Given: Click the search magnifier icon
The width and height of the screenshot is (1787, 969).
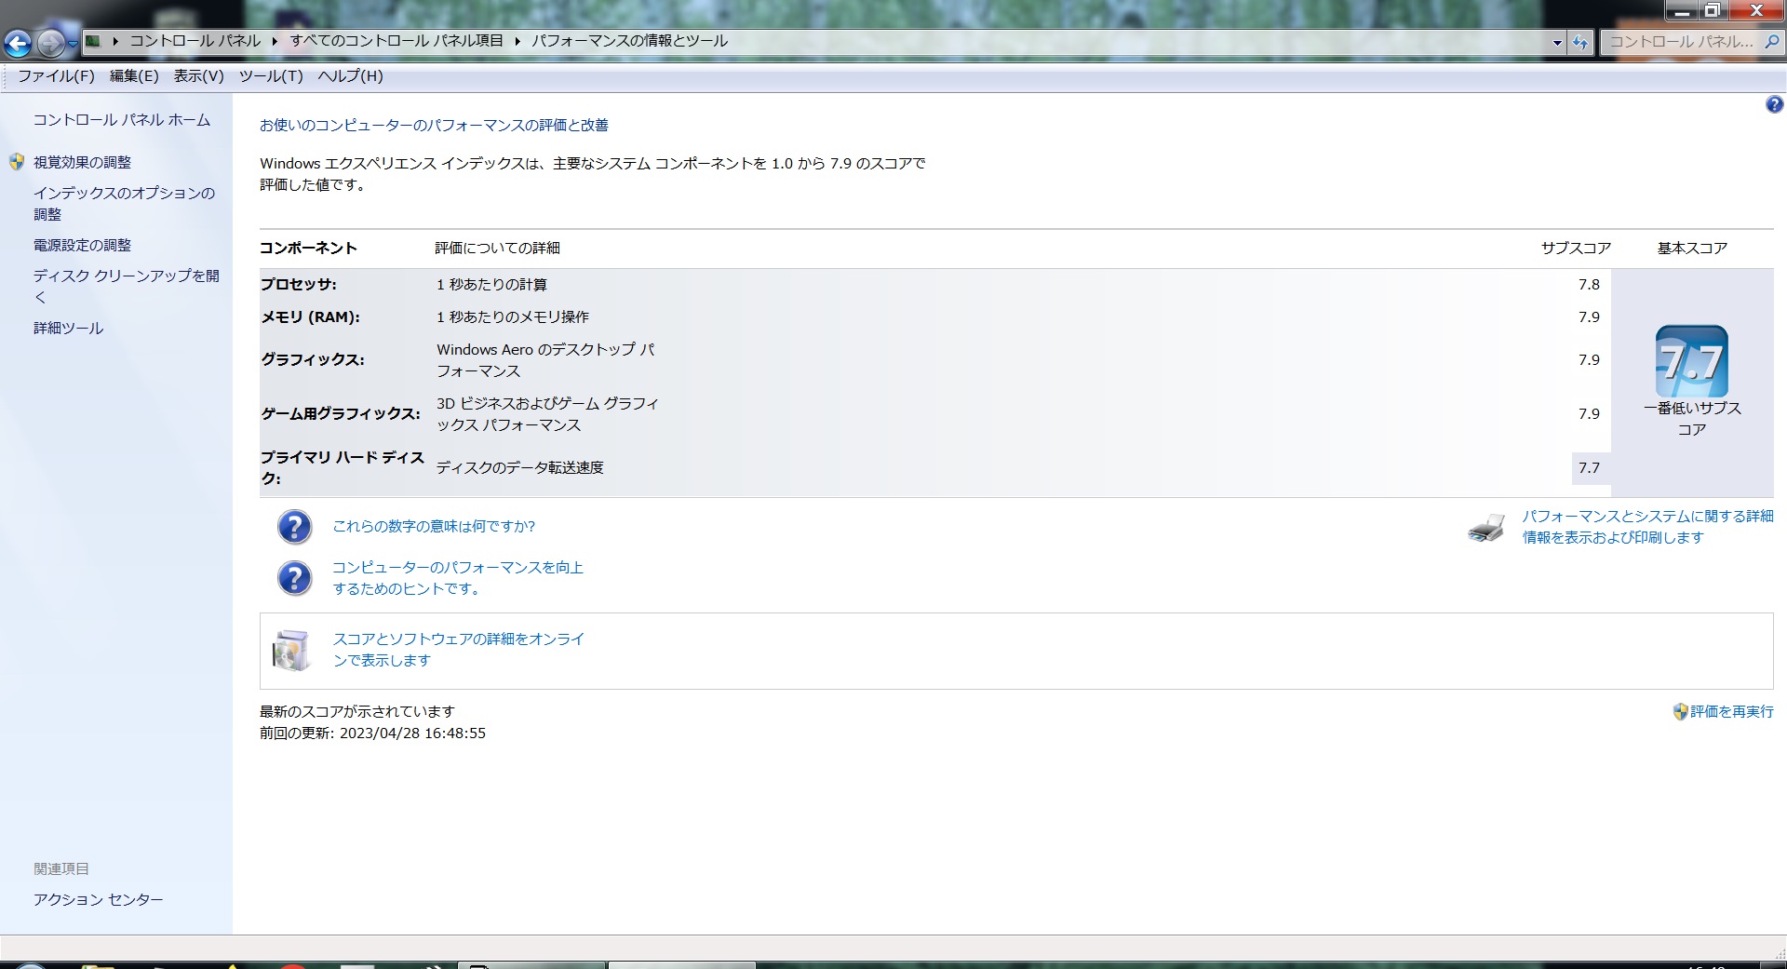Looking at the screenshot, I should (x=1772, y=42).
